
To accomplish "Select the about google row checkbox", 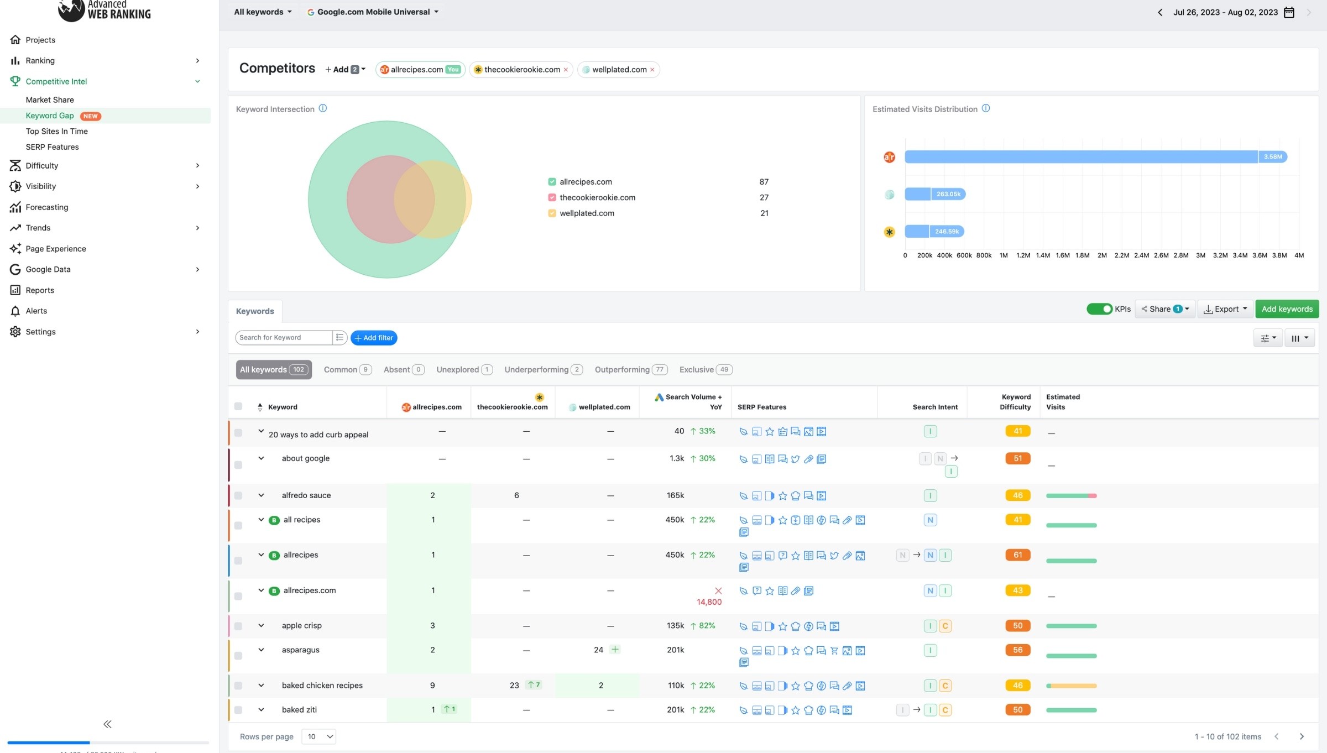I will point(238,465).
